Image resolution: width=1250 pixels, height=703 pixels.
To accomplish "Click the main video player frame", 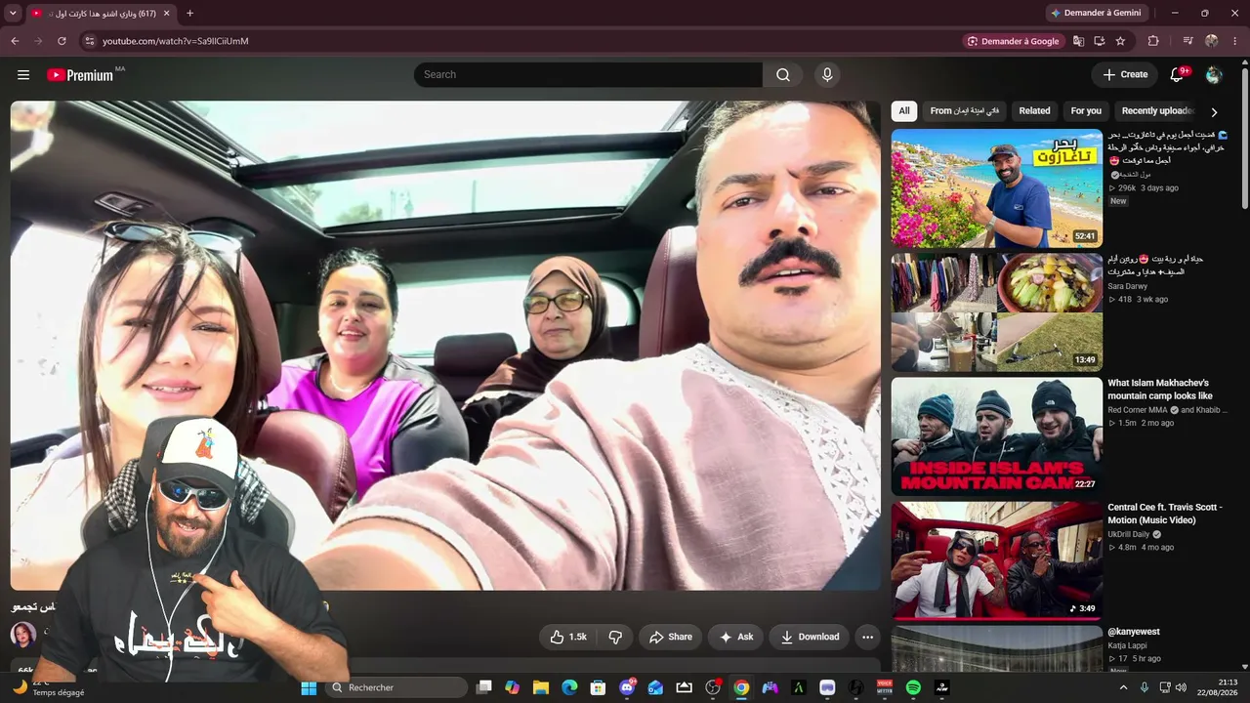I will (x=445, y=346).
